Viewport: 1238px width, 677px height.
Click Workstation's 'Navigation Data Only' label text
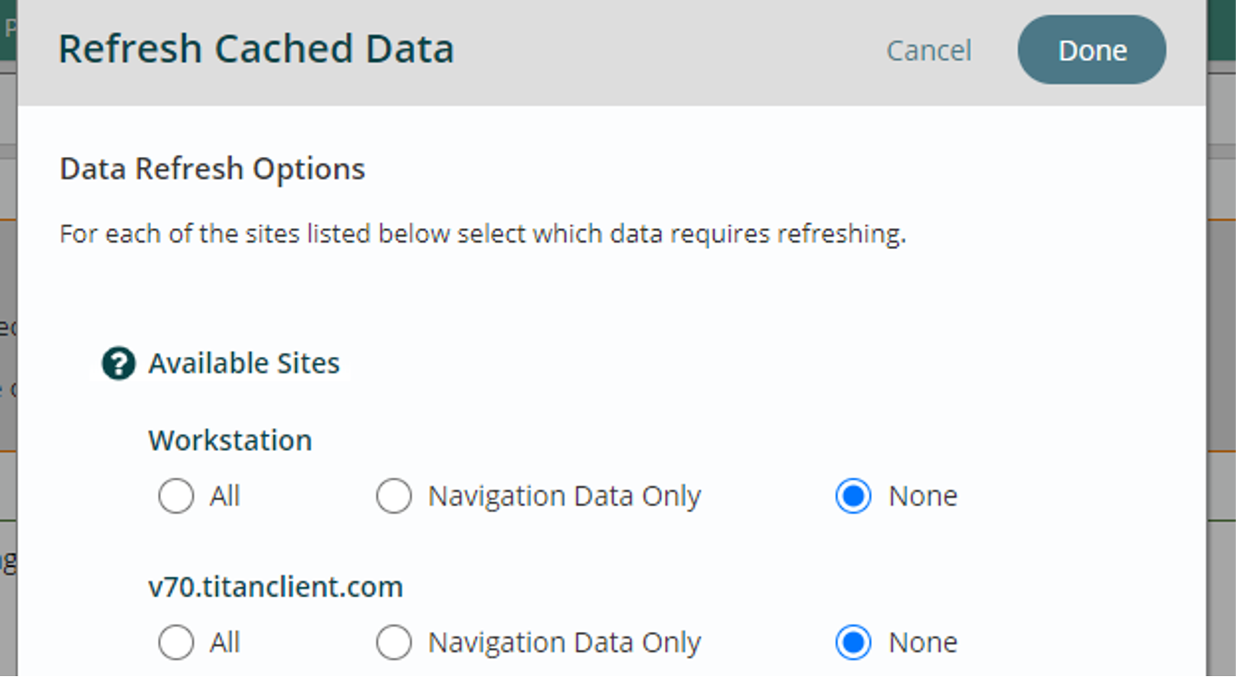(x=564, y=496)
